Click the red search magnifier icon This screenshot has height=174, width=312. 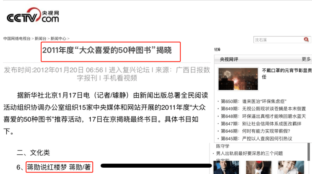click(306, 40)
